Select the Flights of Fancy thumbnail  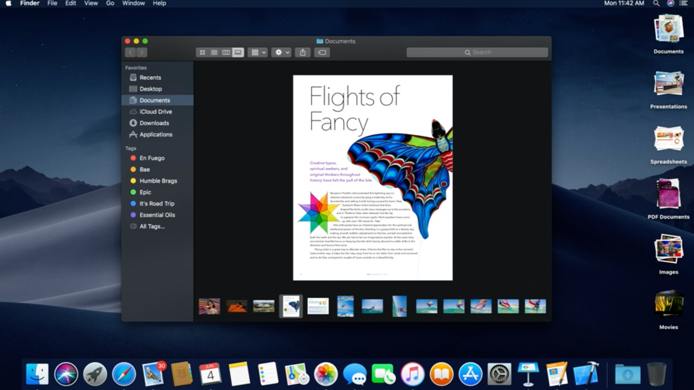(291, 306)
